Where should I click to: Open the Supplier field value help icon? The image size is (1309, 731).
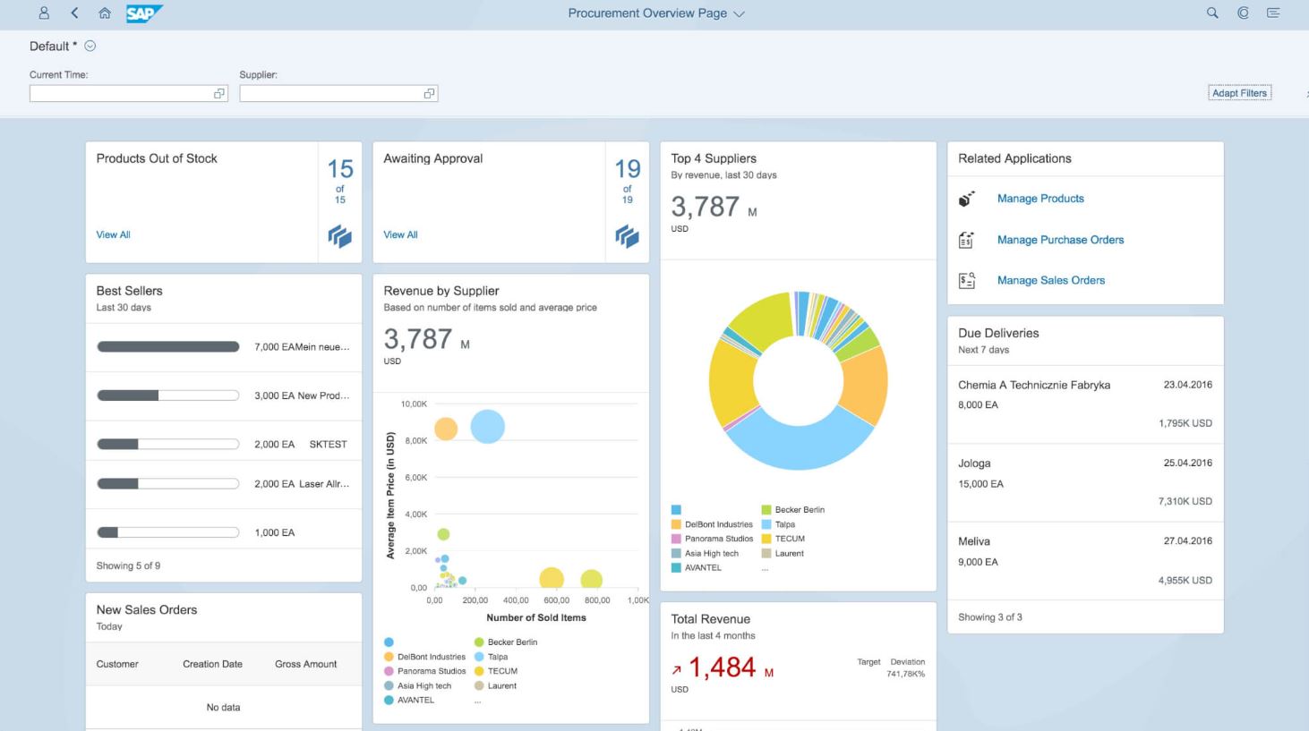coord(429,93)
